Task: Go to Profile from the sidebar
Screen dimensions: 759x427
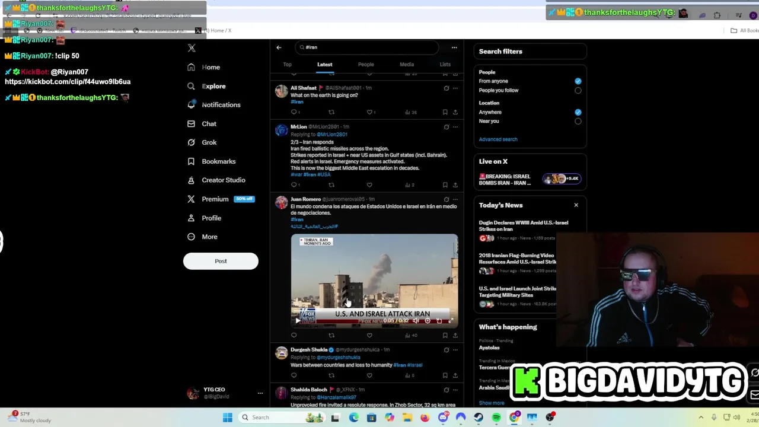Action: tap(204, 218)
